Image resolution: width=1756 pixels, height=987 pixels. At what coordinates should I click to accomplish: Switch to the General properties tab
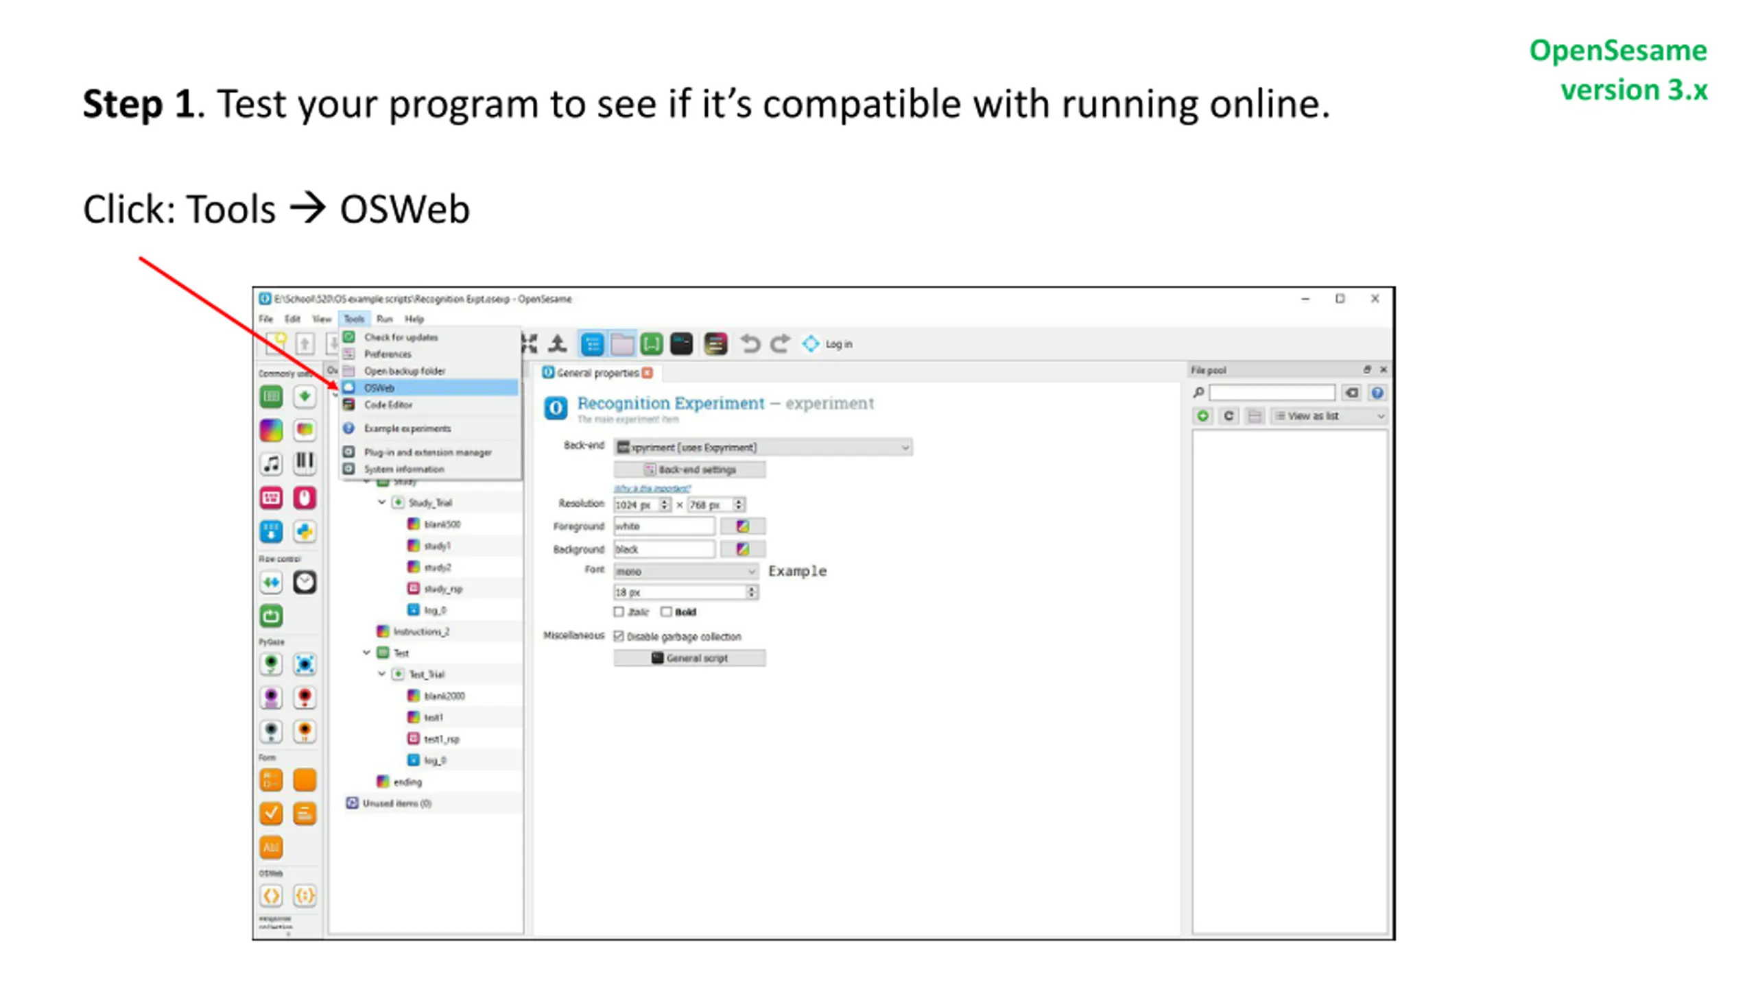pyautogui.click(x=597, y=373)
